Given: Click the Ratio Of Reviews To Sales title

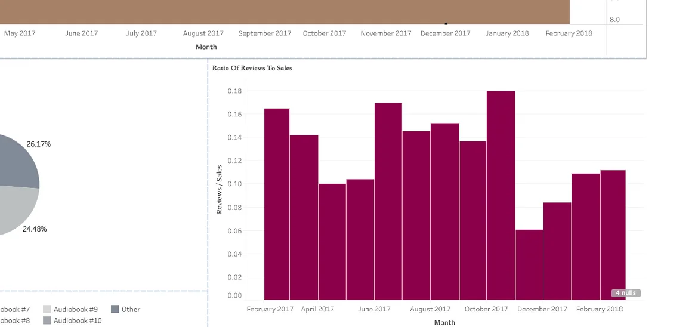Looking at the screenshot, I should pos(252,68).
